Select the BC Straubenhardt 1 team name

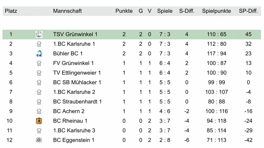pyautogui.click(x=77, y=102)
